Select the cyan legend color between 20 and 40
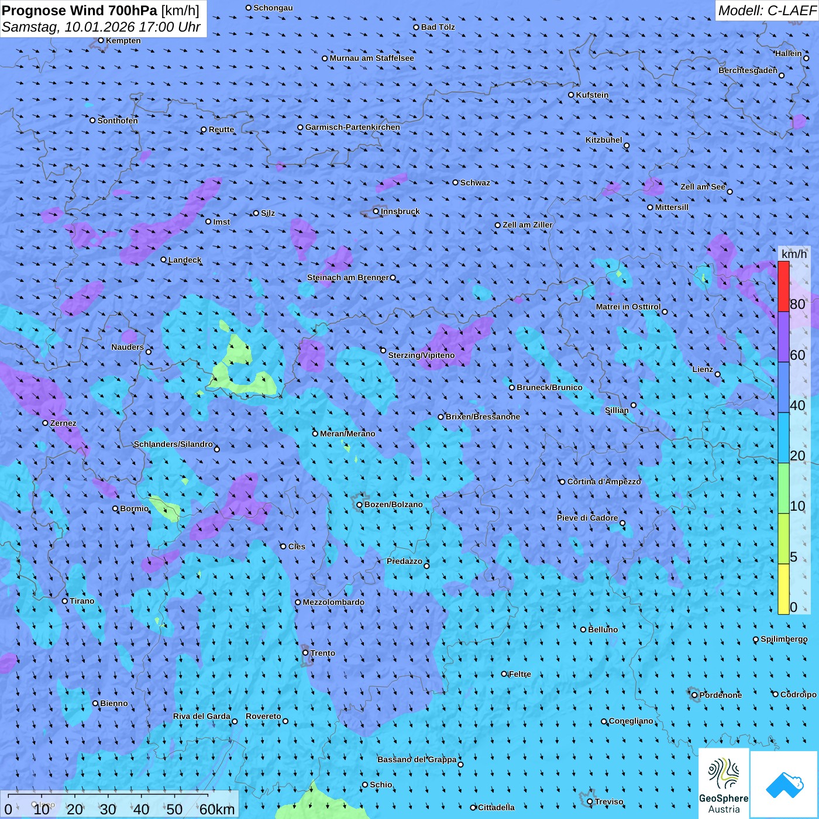The height and width of the screenshot is (819, 819). pyautogui.click(x=783, y=438)
